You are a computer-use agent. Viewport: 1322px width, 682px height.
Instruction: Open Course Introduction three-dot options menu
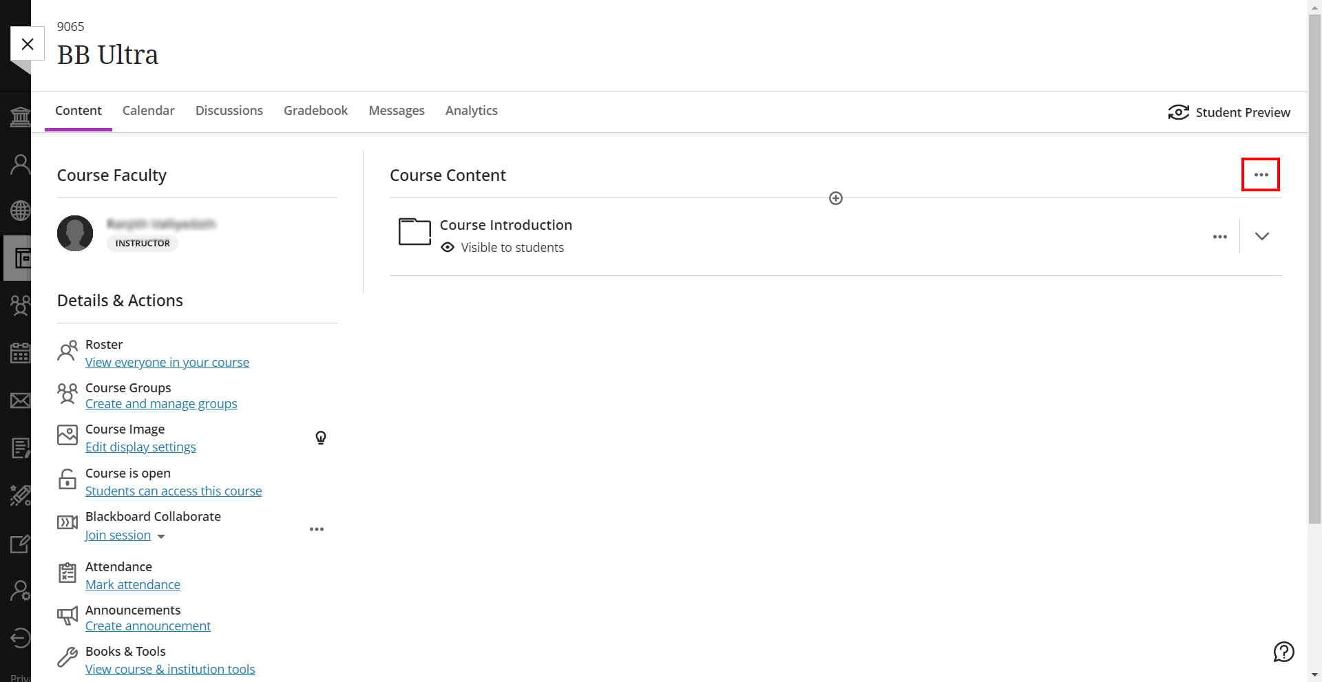[1219, 237]
